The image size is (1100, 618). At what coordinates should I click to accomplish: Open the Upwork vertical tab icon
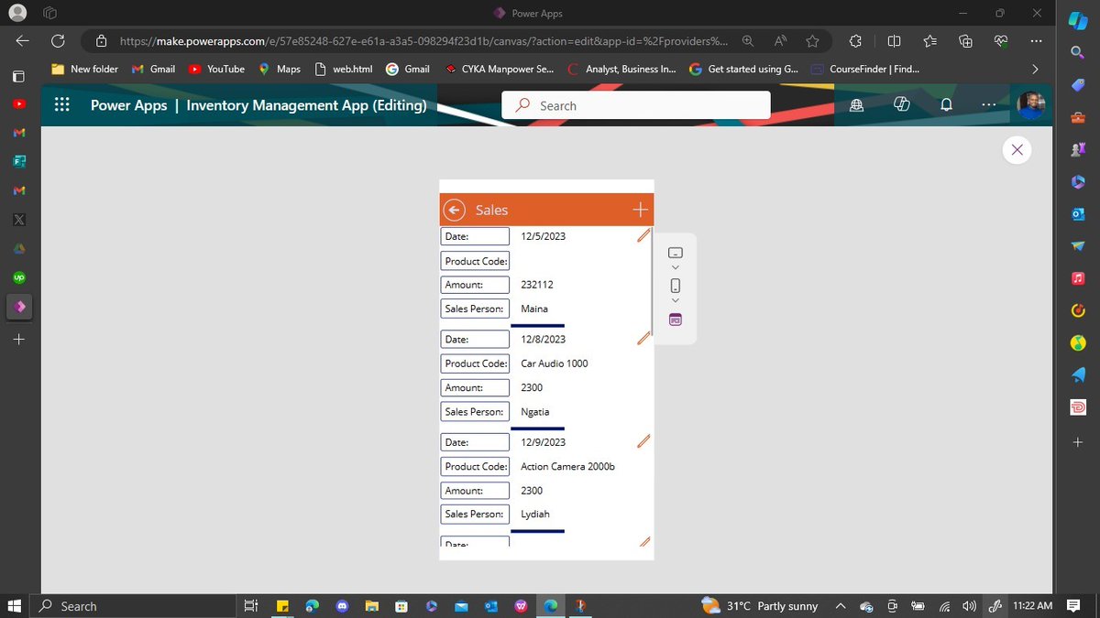tap(19, 276)
